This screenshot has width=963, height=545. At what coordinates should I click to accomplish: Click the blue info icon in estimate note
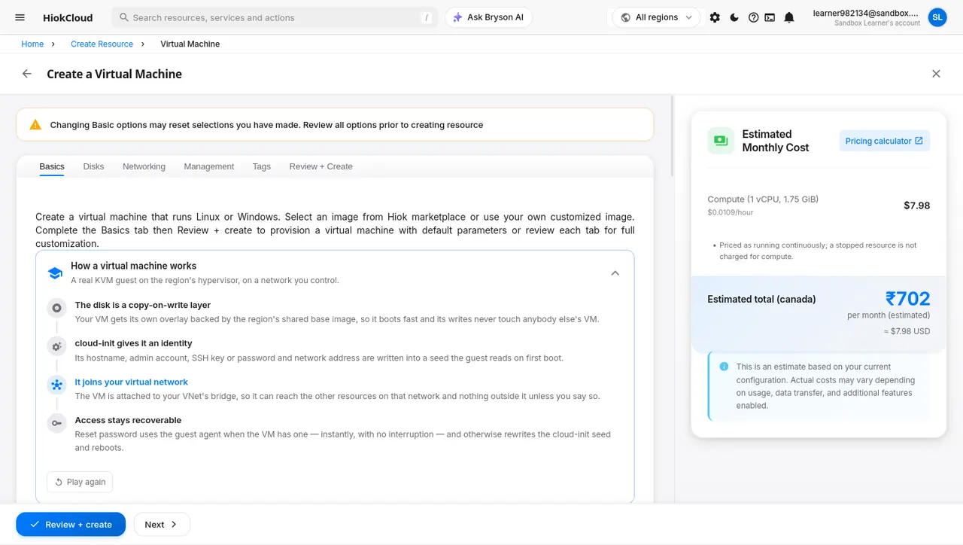click(724, 367)
